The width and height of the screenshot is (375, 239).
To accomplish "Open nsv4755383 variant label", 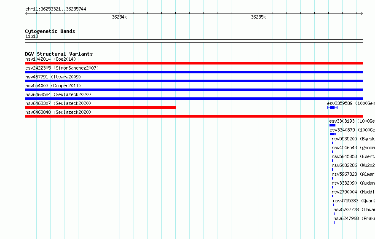I will coord(354,201).
